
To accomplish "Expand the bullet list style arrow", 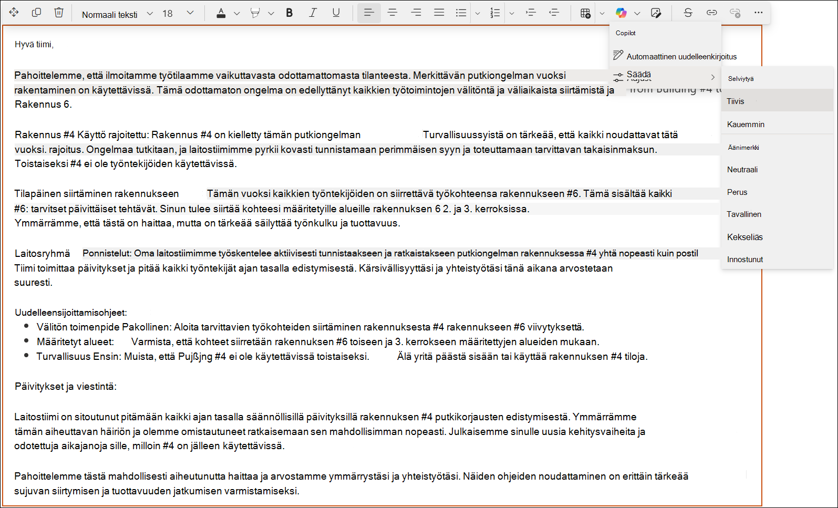I will point(478,14).
